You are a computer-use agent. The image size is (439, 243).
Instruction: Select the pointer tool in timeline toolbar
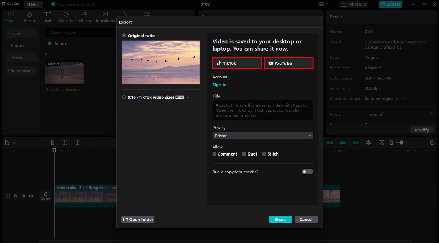[7, 143]
